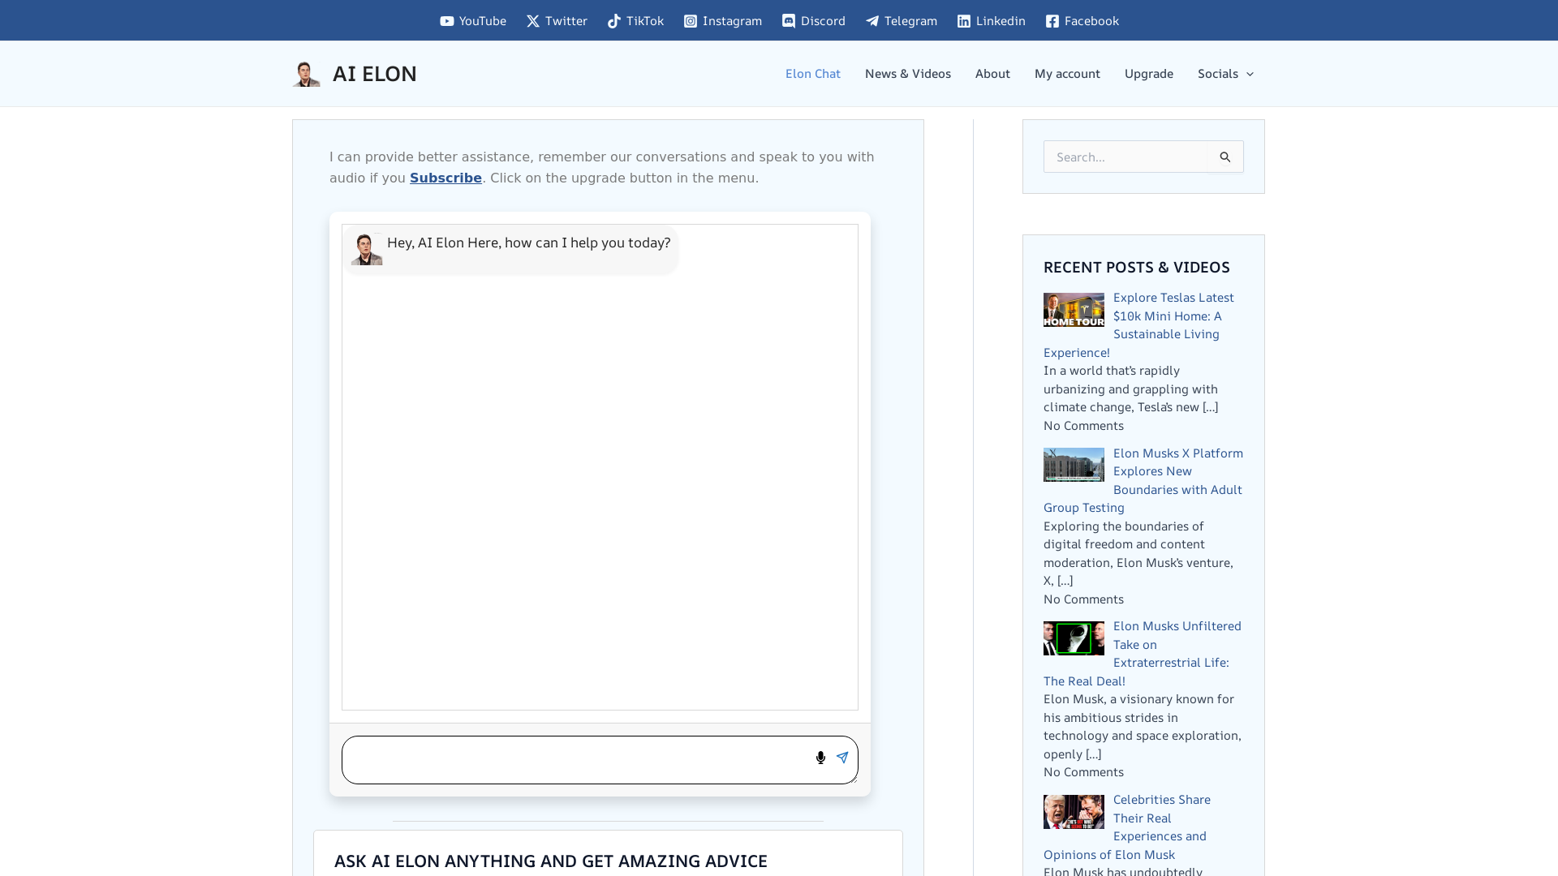This screenshot has width=1558, height=876.
Task: Open the Discord social link
Action: (813, 21)
